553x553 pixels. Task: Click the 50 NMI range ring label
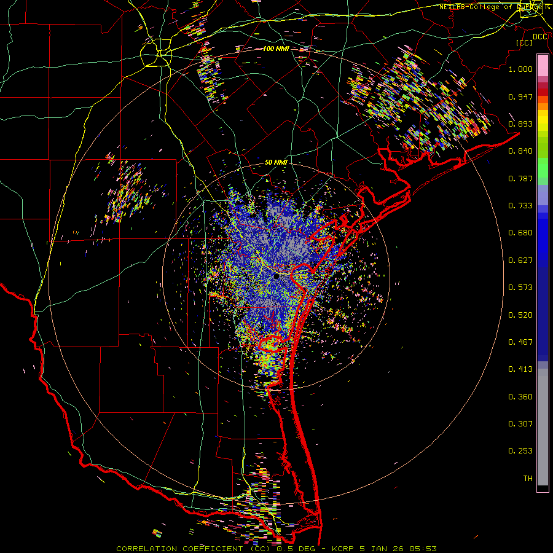coord(276,162)
